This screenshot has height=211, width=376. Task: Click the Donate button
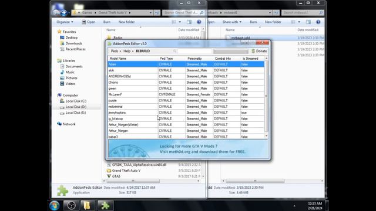point(259,51)
